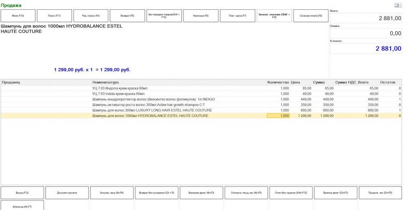Click the Количество field of highlighted row
Screen dimensions: 406x210
point(278,116)
